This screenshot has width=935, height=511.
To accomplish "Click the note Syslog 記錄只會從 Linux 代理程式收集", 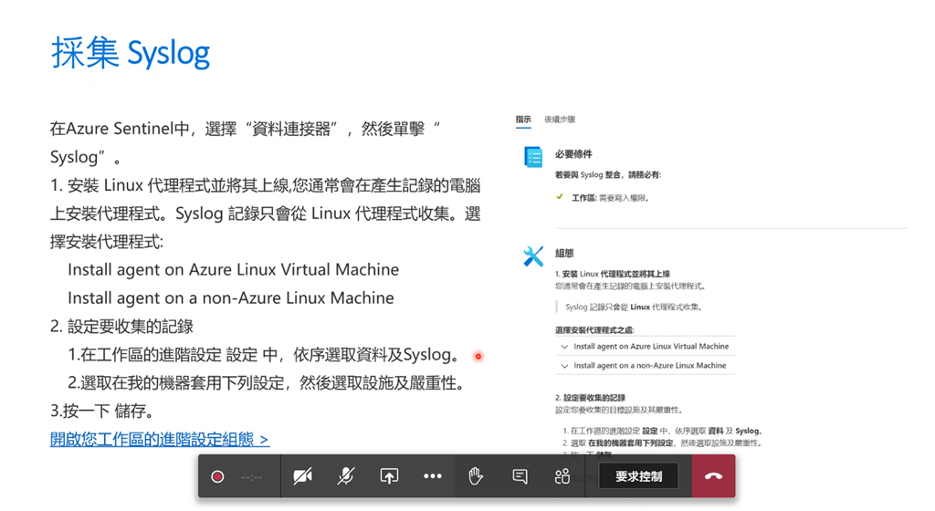I will 635,308.
